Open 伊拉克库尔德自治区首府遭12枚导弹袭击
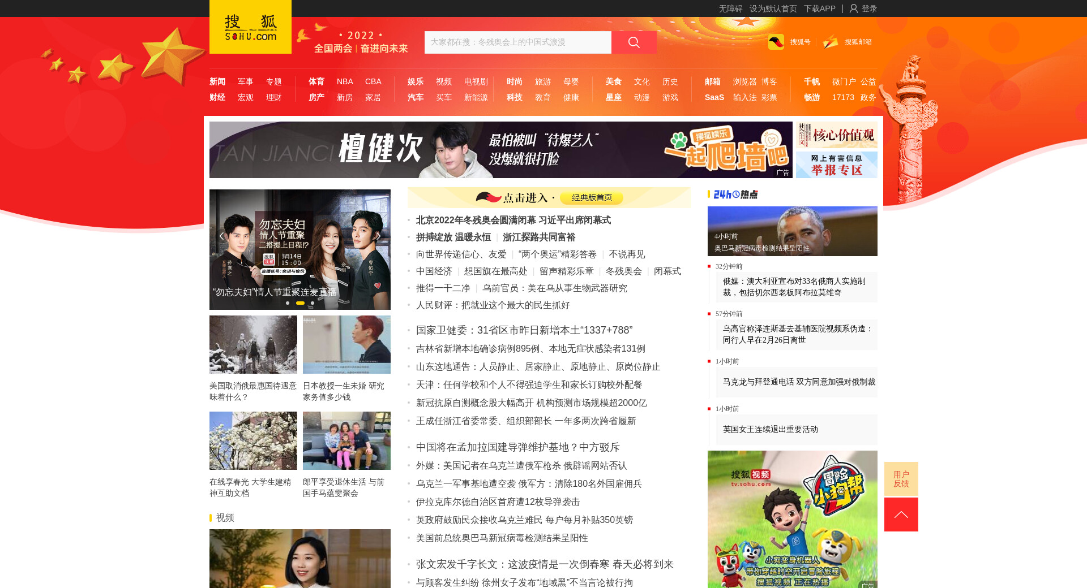This screenshot has height=588, width=1087. click(x=498, y=502)
